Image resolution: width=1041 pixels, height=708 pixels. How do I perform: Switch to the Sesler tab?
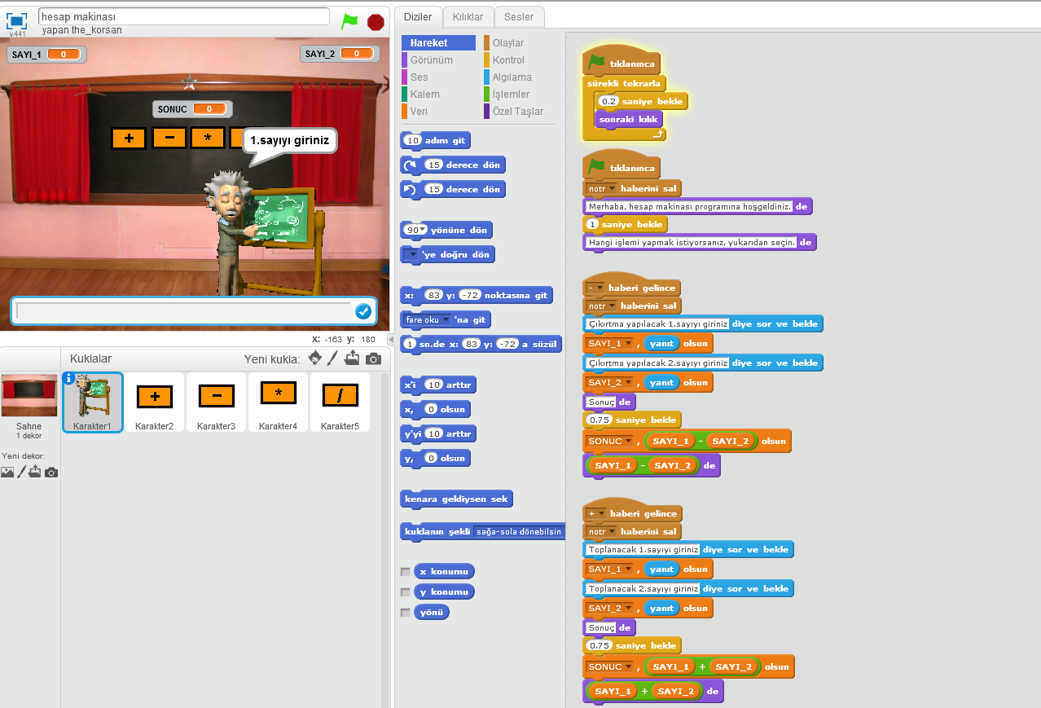[519, 17]
